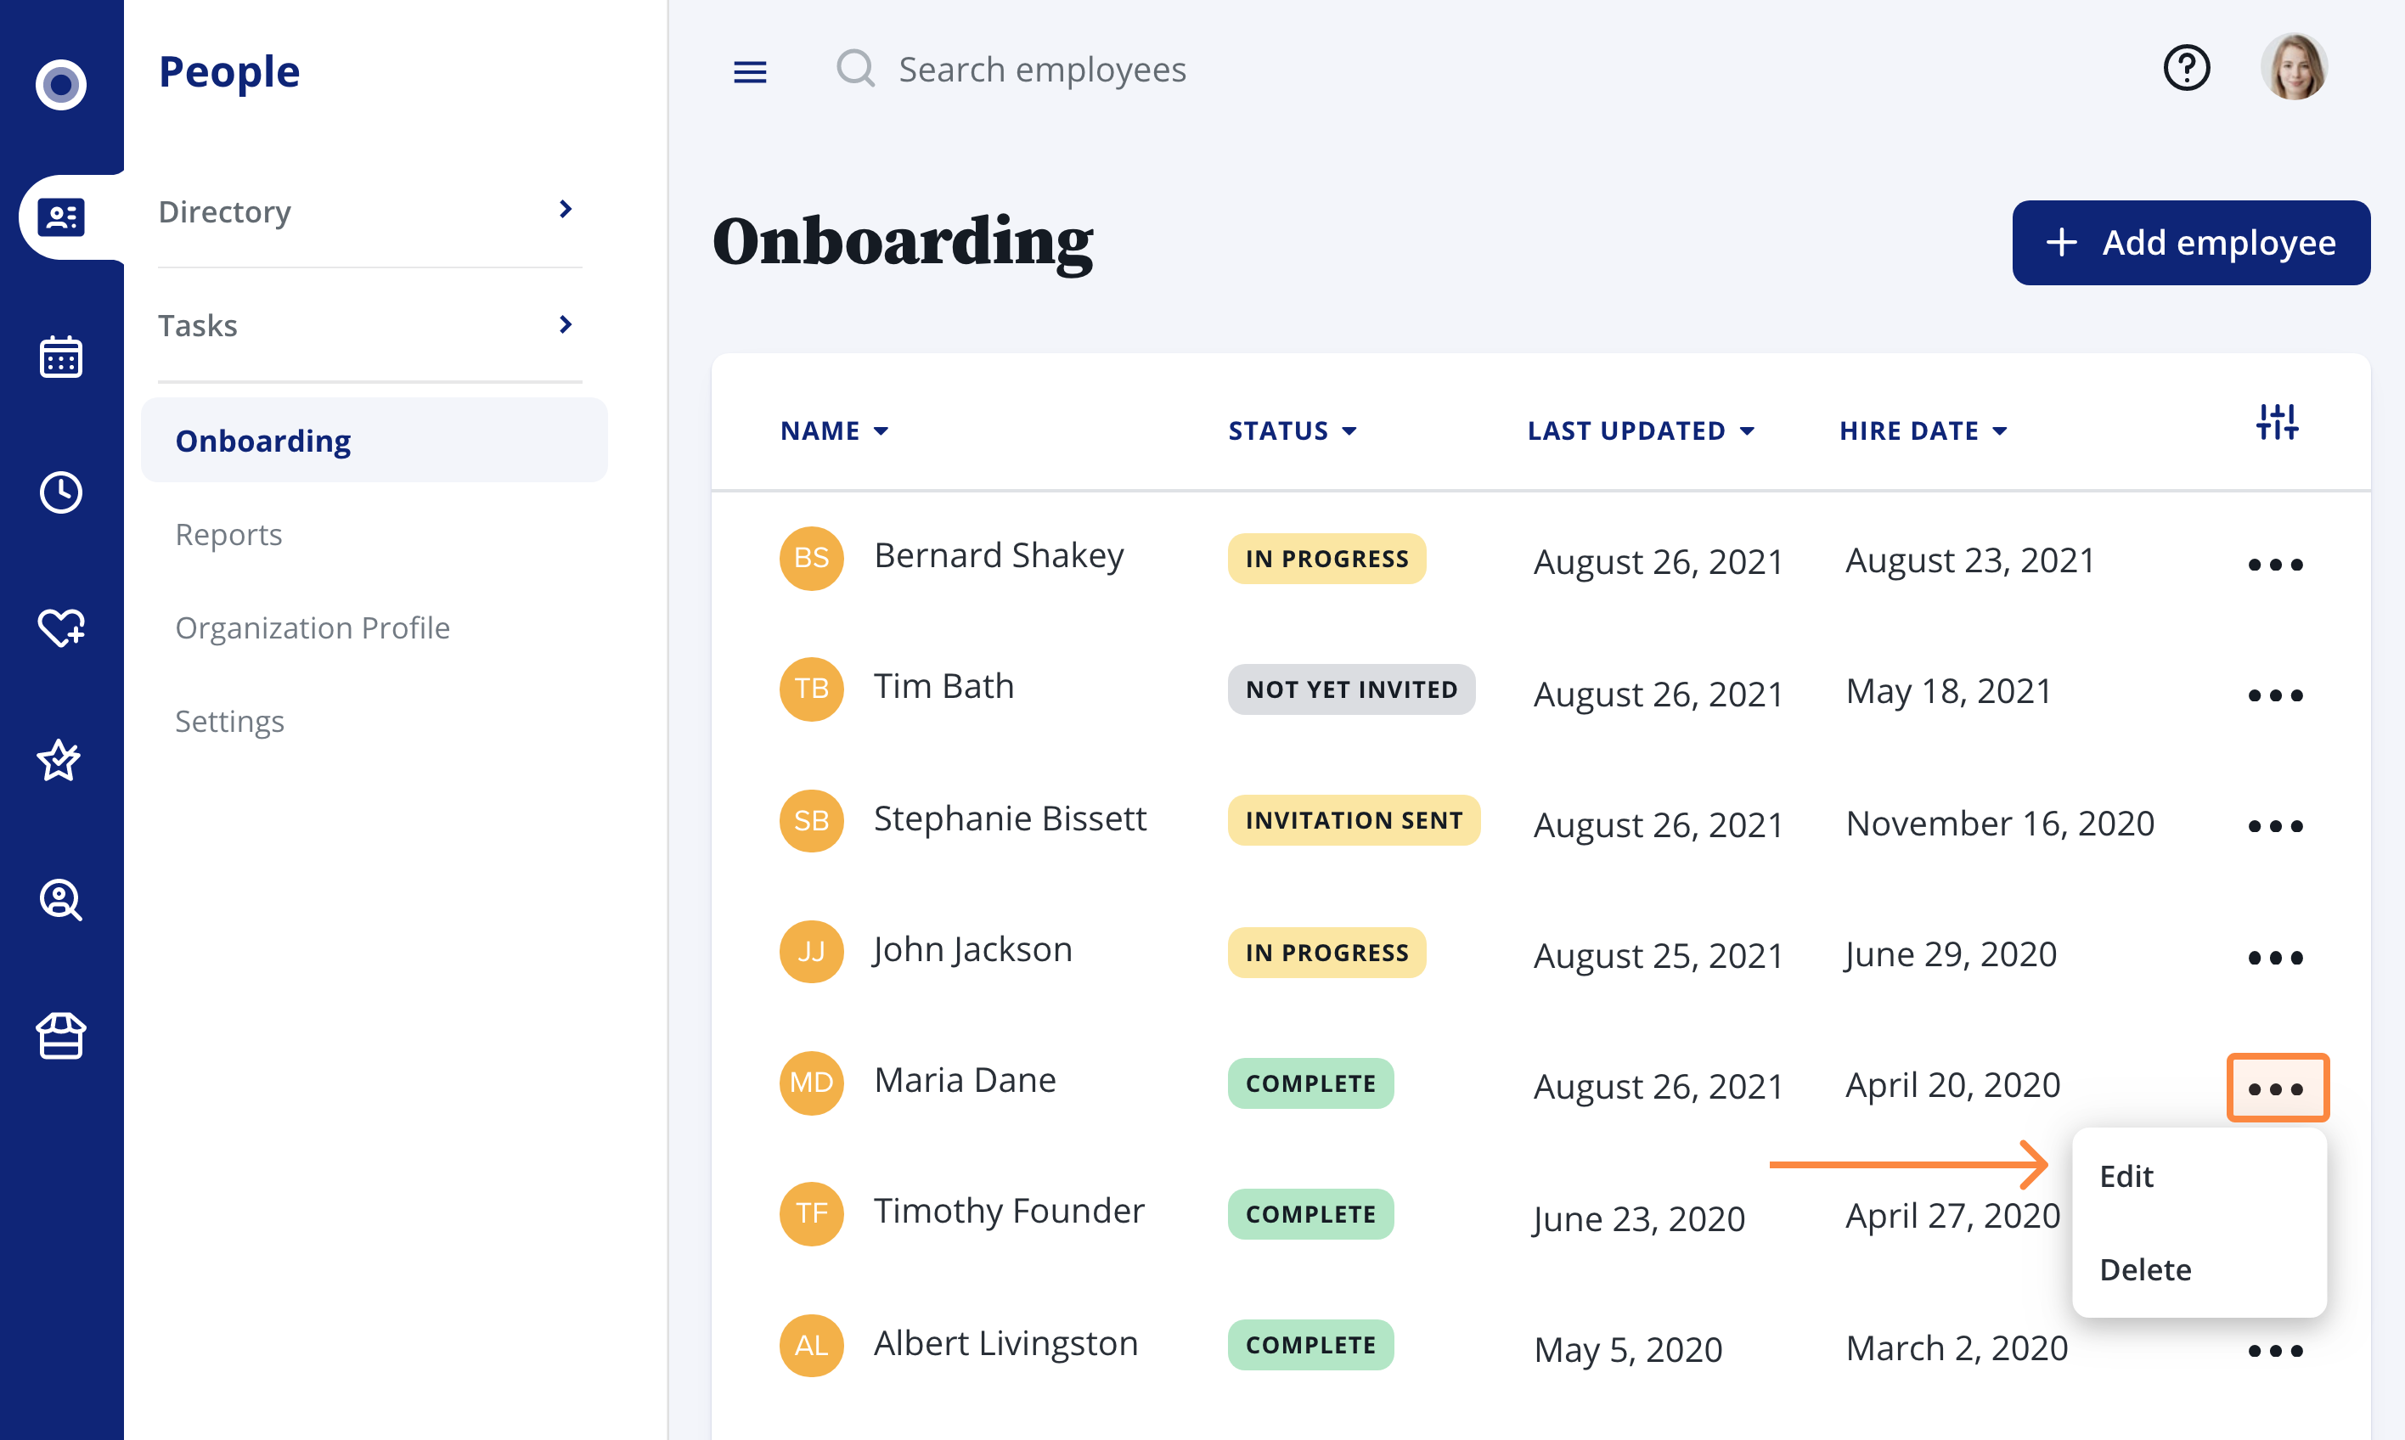The image size is (2405, 1440).
Task: Open the store marketplace sidebar icon
Action: click(x=61, y=1037)
